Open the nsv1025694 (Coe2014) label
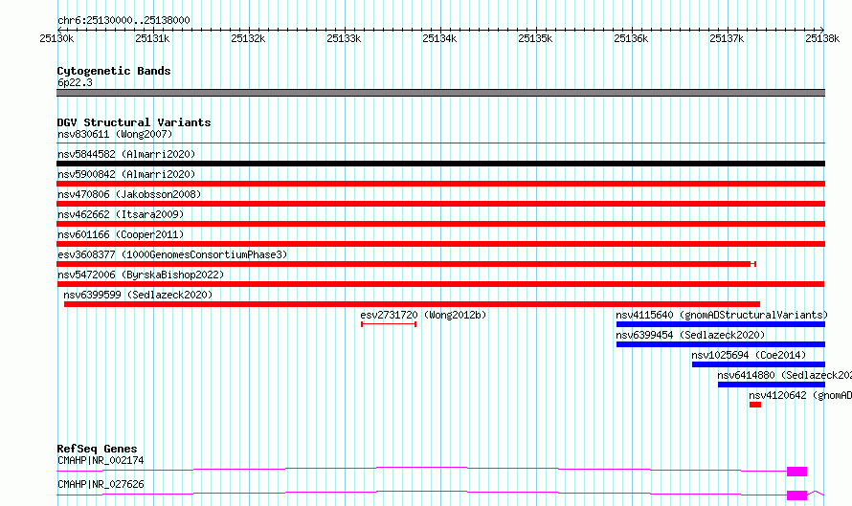The height and width of the screenshot is (506, 852). coord(749,355)
